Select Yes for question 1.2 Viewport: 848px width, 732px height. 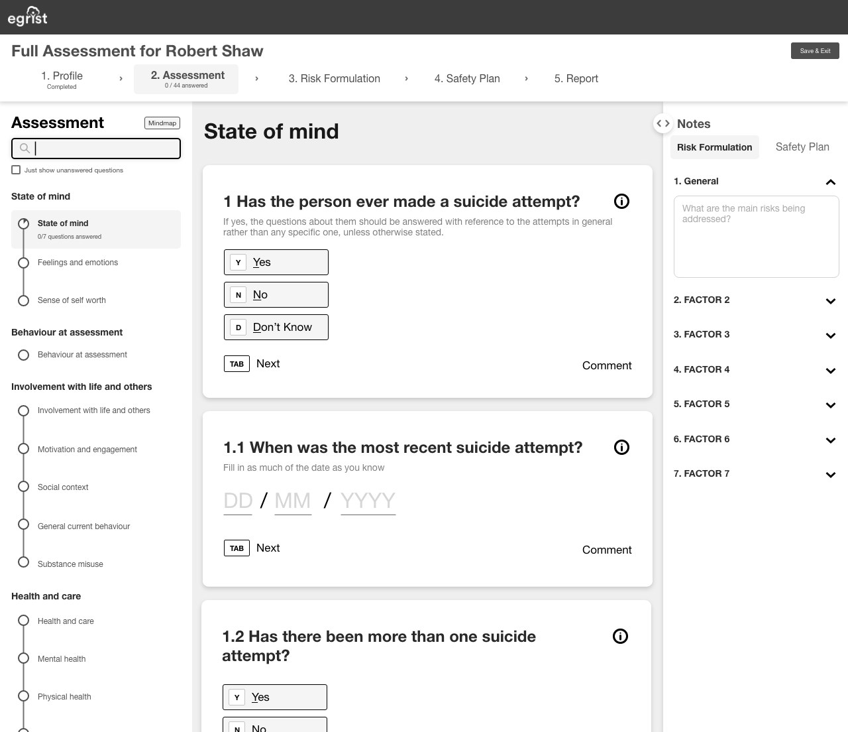[274, 697]
